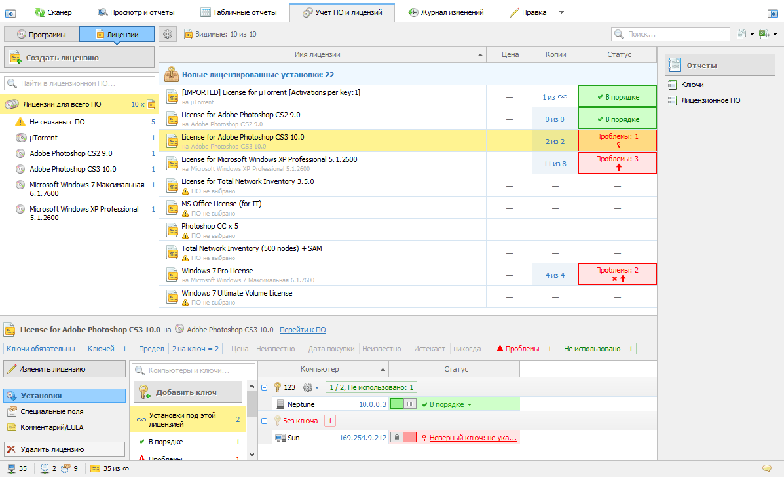Click the panel arrow icon at the tab bar's right end
The image size is (784, 477).
click(772, 13)
